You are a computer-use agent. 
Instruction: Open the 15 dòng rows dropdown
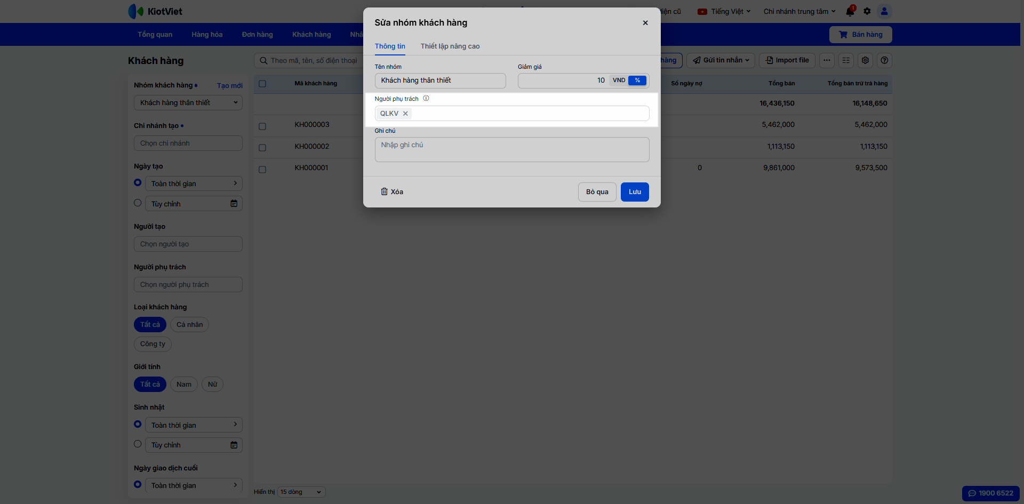(301, 492)
